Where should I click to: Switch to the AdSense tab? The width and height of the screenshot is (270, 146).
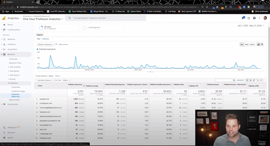click(x=46, y=38)
